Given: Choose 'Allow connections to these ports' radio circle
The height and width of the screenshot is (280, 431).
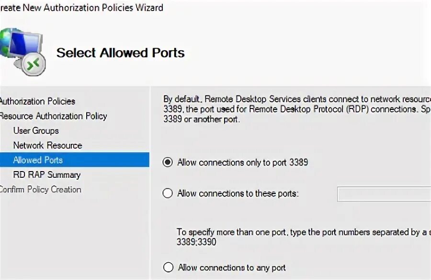Looking at the screenshot, I should [x=168, y=194].
